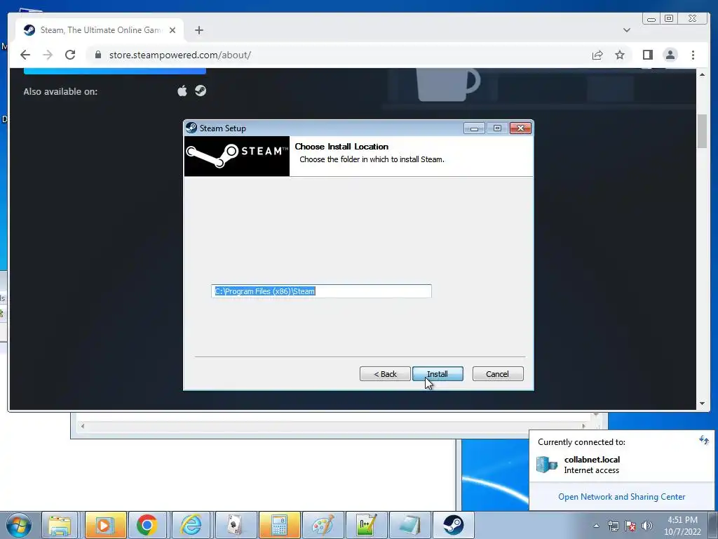718x539 pixels.
Task: Click Chrome forward navigation arrow
Action: (x=48, y=55)
